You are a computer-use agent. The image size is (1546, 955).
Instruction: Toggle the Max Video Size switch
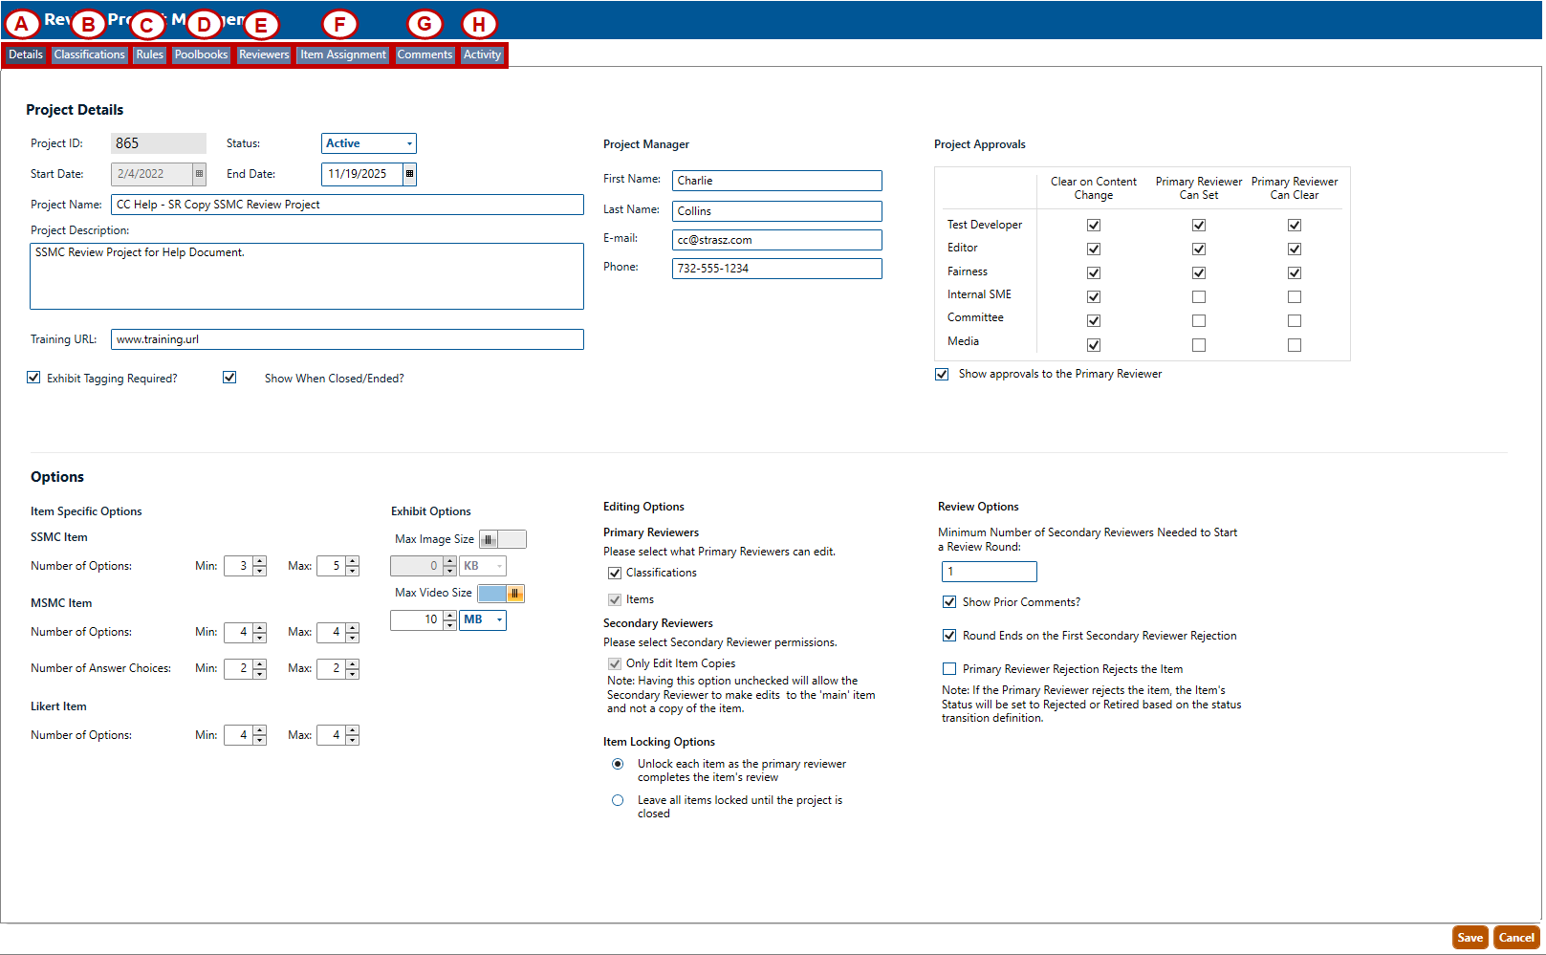pyautogui.click(x=501, y=594)
